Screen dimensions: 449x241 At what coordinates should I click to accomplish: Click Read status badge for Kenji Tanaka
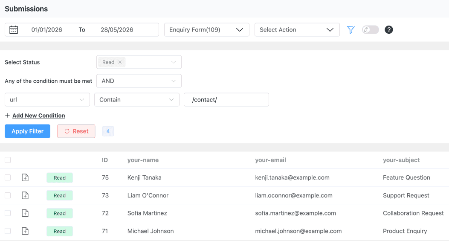coord(60,178)
